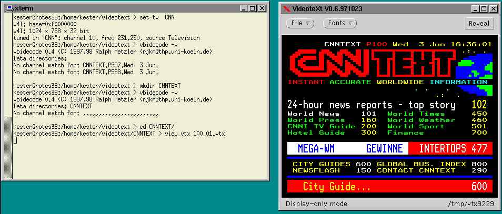This screenshot has width=502, height=214.
Task: Click the INTERTOPS 477 red banner
Action: point(451,148)
